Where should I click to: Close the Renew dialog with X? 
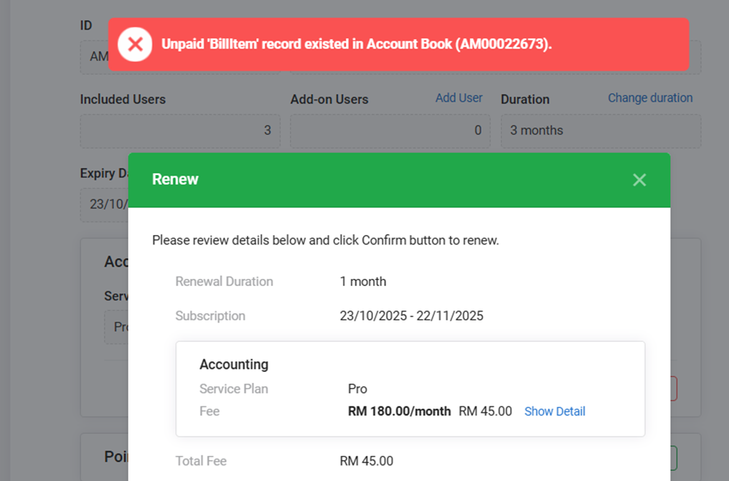[639, 180]
